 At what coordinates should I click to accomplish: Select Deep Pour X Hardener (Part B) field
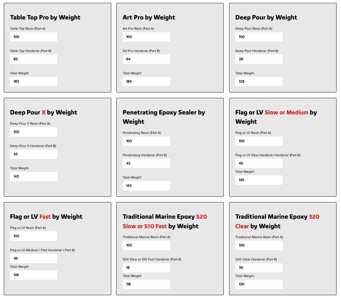(34, 154)
